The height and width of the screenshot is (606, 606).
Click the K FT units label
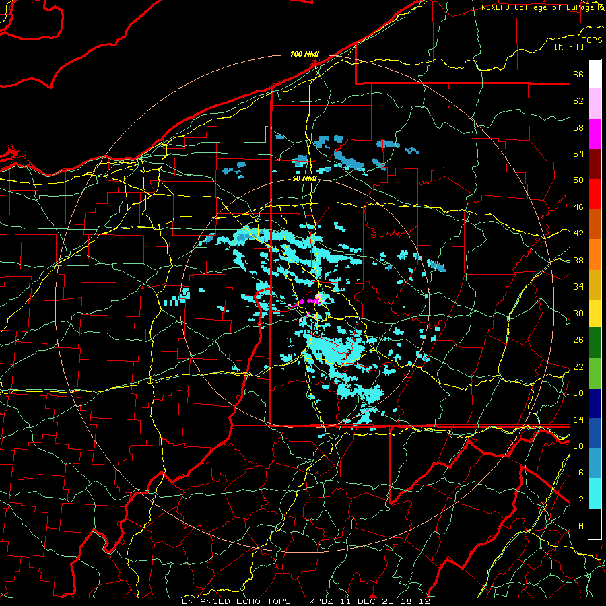click(569, 46)
